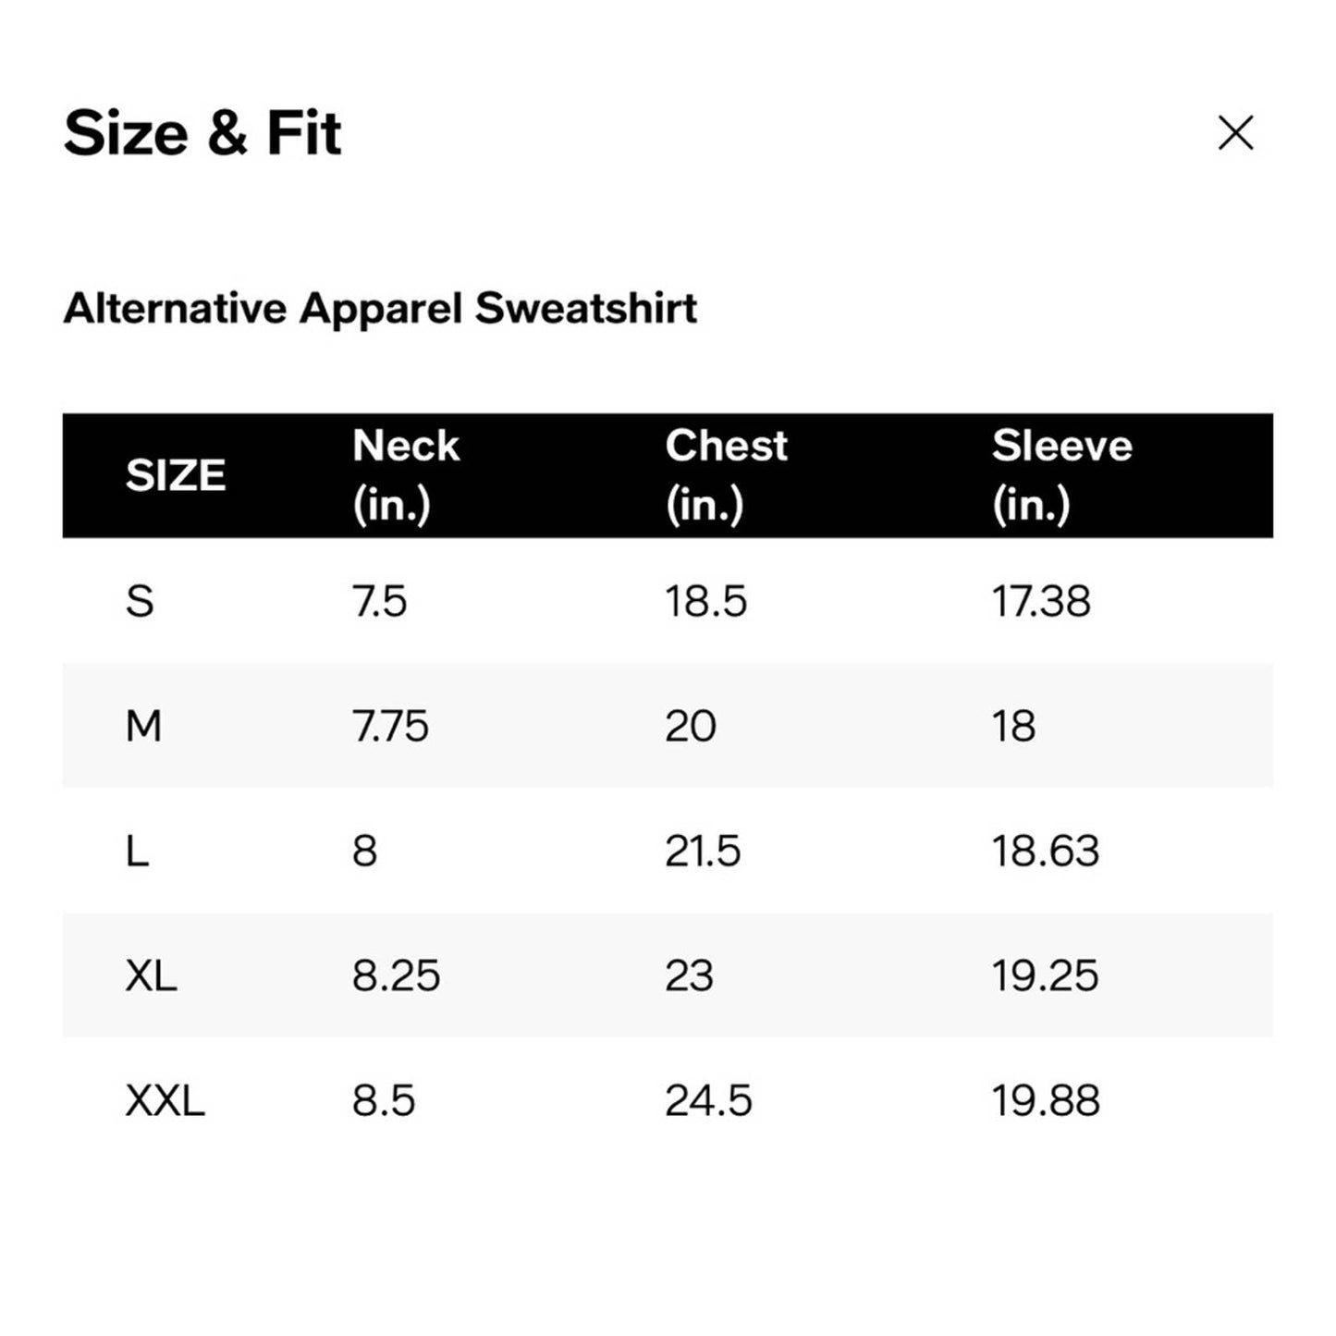The height and width of the screenshot is (1336, 1336).
Task: Choose the XL size row label
Action: click(x=151, y=975)
